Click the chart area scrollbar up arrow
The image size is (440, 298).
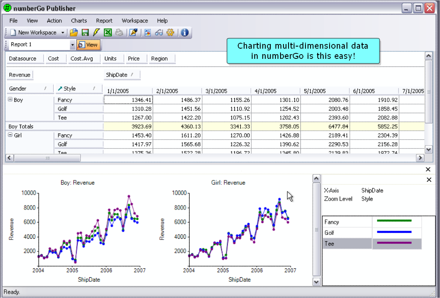(x=316, y=179)
